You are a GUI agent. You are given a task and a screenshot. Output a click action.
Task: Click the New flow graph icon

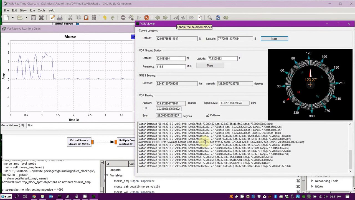6,17
